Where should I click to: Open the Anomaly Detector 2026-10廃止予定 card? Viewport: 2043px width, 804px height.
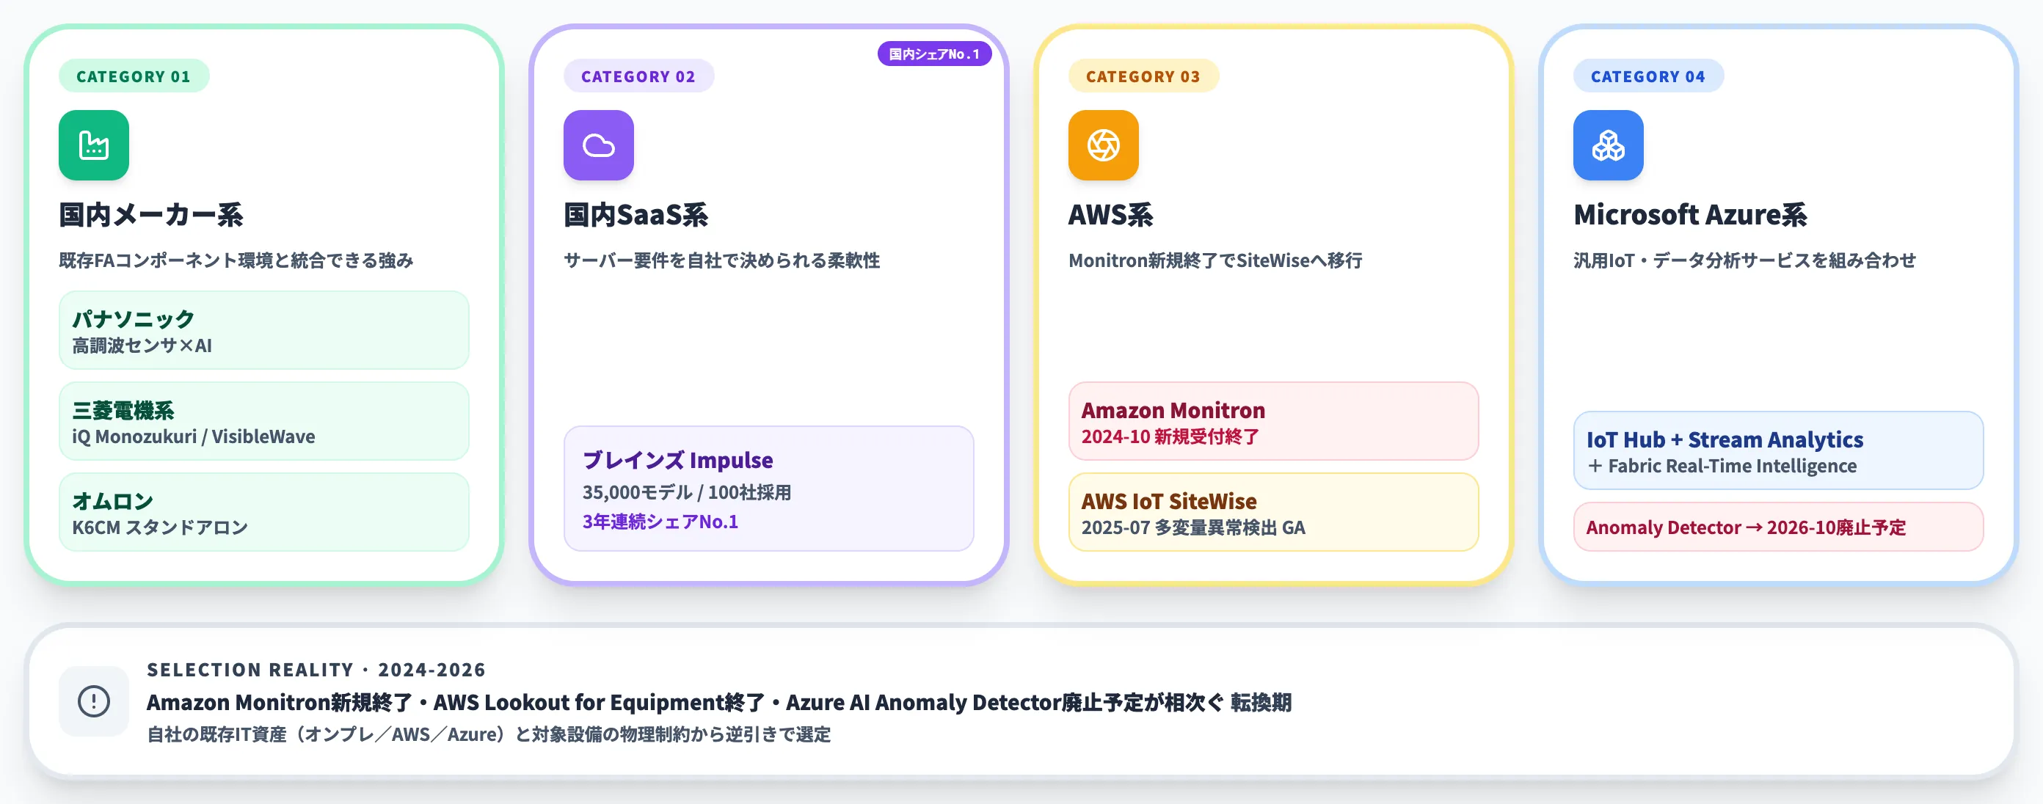1778,527
